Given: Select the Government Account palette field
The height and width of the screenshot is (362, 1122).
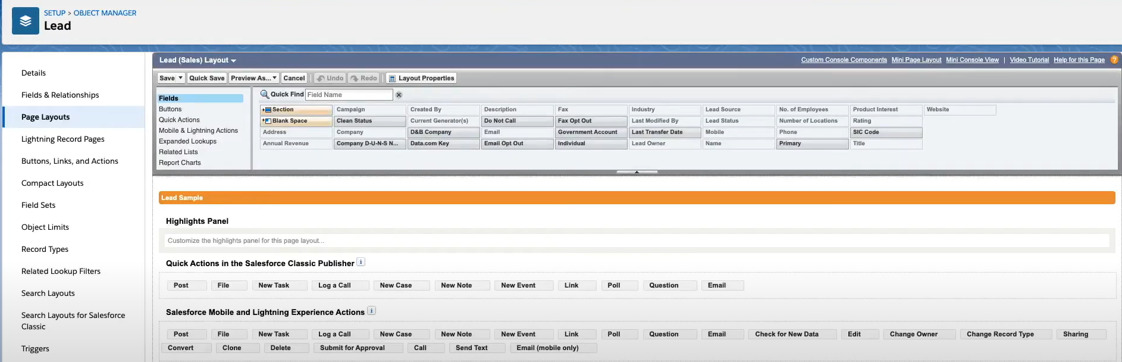Looking at the screenshot, I should click(591, 132).
